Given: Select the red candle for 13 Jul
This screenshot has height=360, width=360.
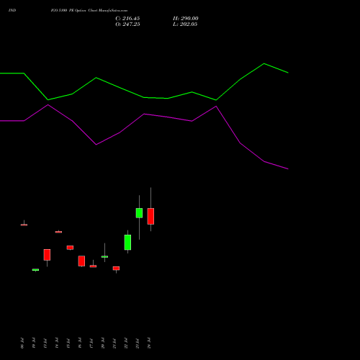Looking at the screenshot, I should [47, 255].
